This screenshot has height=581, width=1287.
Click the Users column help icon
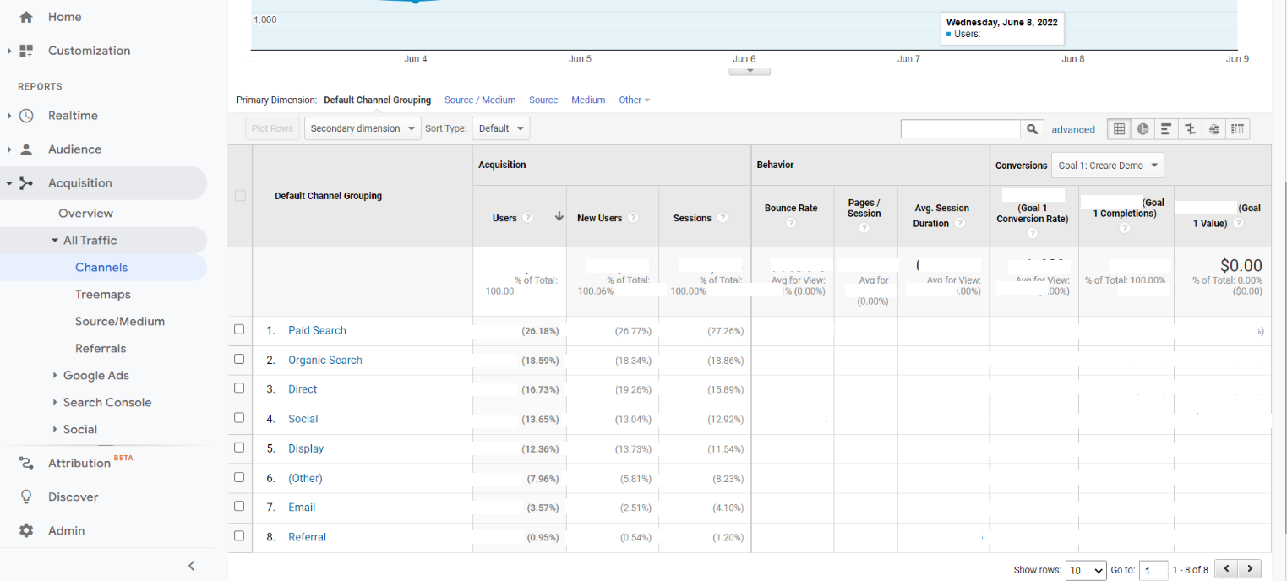528,218
